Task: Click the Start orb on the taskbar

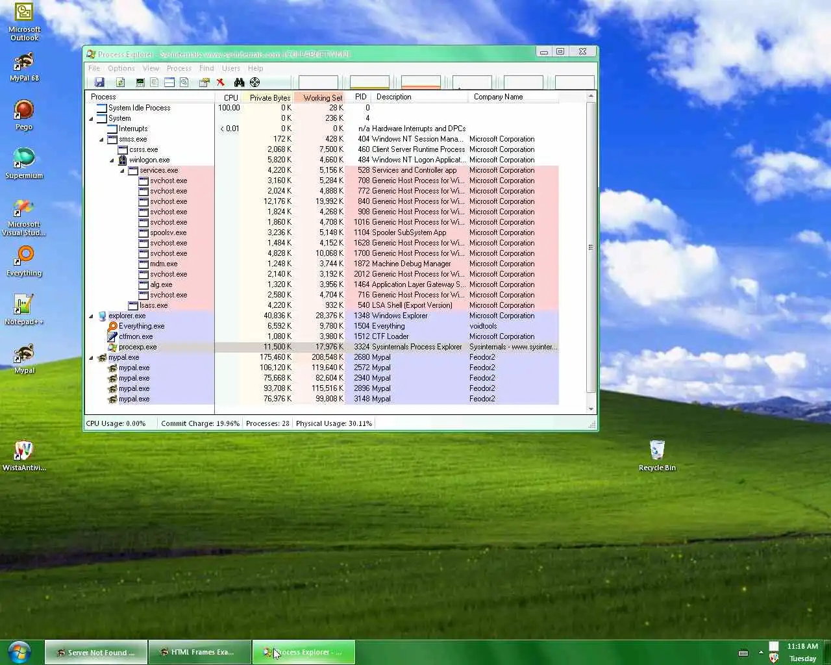Action: click(19, 652)
